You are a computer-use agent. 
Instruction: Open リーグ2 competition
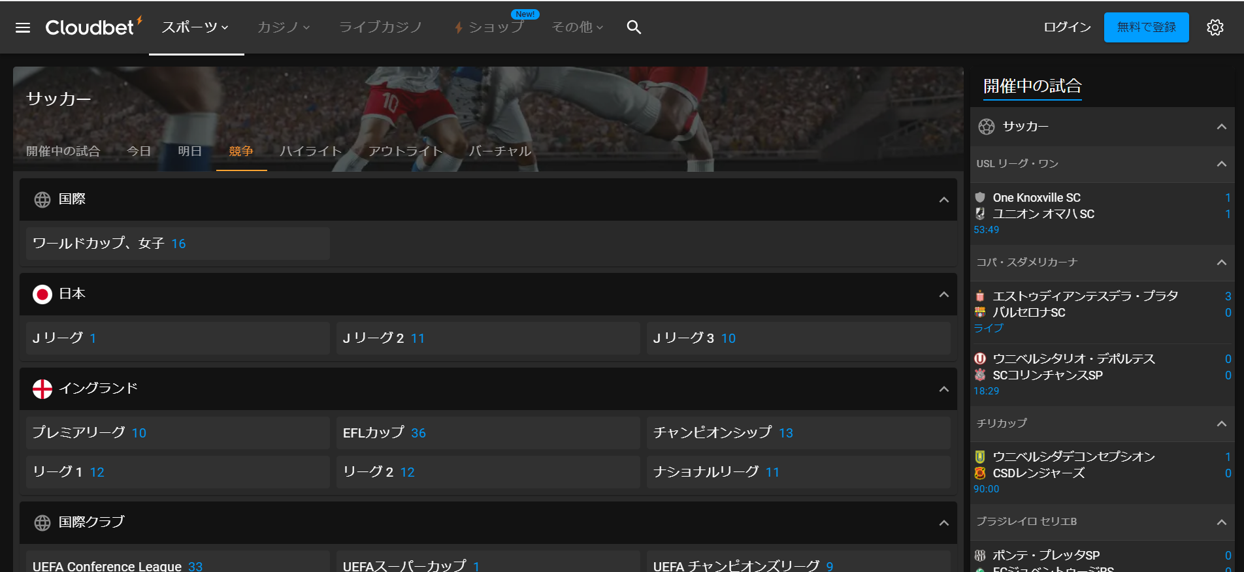pyautogui.click(x=488, y=472)
